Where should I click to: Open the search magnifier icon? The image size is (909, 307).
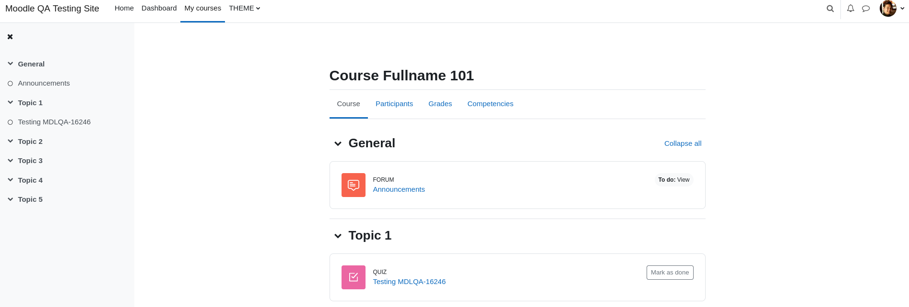pyautogui.click(x=830, y=9)
